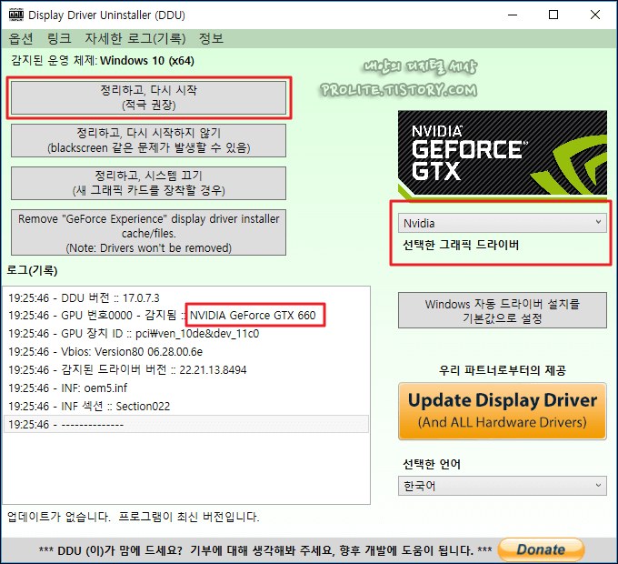Click 정리하고, 시스템 끄기 button

coord(148,183)
